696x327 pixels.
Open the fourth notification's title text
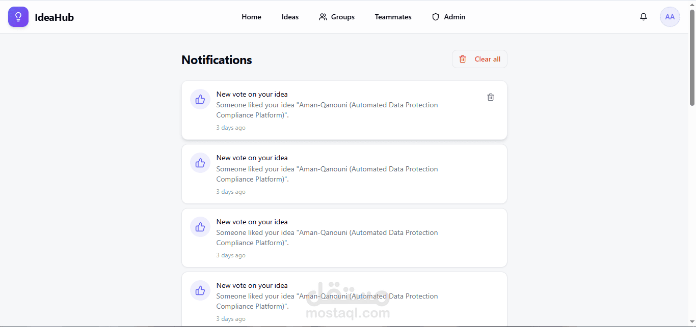[252, 285]
